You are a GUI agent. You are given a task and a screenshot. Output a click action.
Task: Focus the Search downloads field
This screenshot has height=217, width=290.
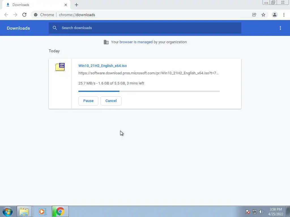pos(145,28)
